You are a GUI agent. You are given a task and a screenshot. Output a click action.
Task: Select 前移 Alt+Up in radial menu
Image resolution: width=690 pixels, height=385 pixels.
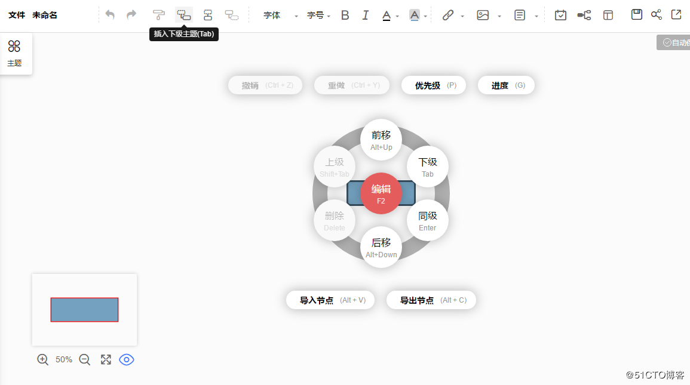[x=381, y=140]
